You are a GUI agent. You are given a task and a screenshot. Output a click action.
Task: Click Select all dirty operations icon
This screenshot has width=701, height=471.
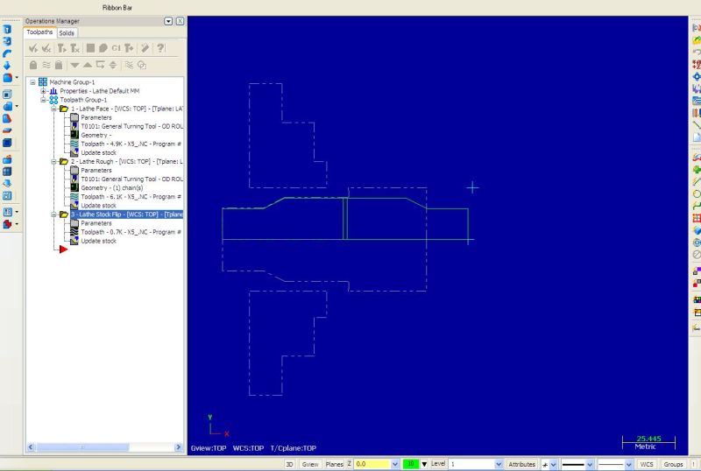(x=46, y=48)
